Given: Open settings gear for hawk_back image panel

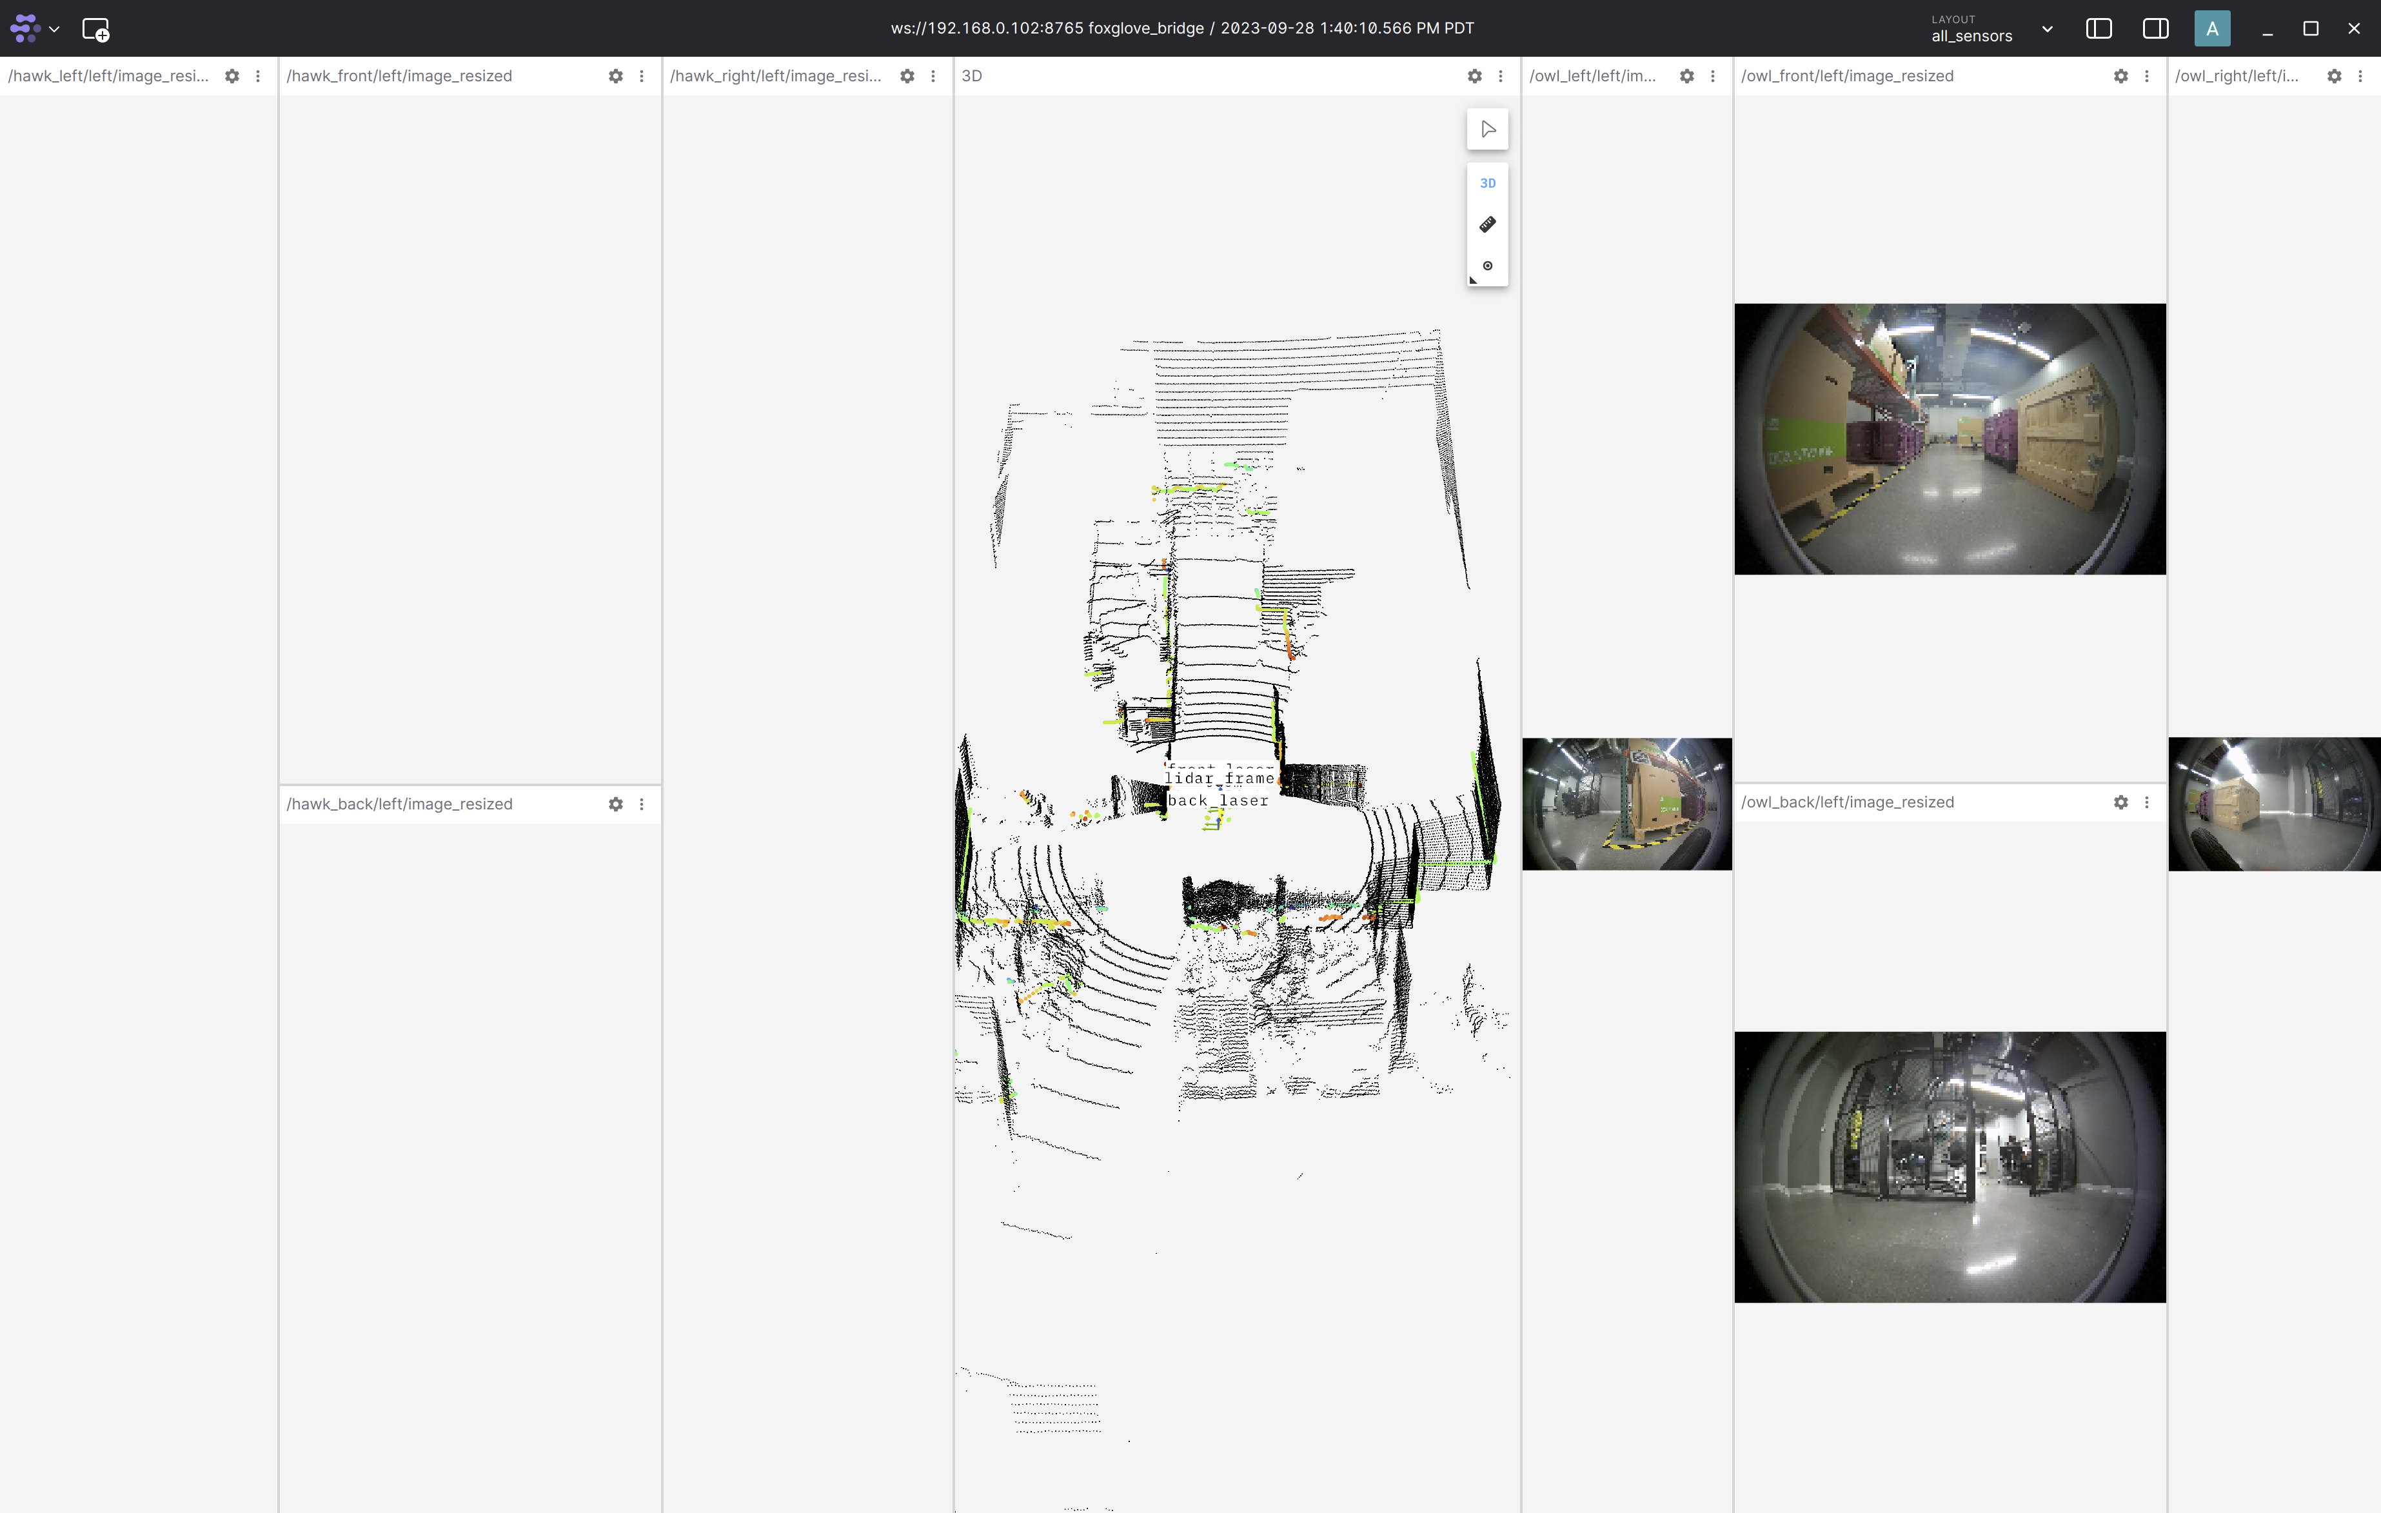Looking at the screenshot, I should (x=615, y=804).
